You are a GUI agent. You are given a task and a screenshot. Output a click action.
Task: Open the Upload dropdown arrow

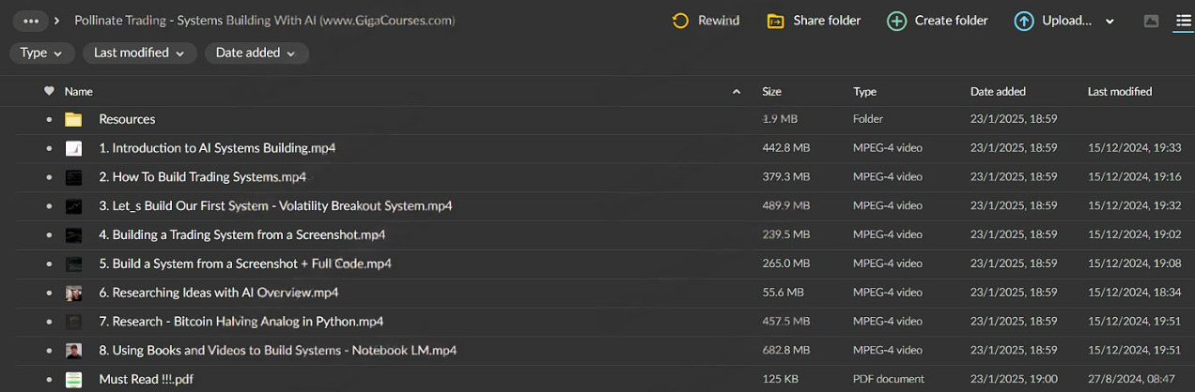(x=1110, y=22)
